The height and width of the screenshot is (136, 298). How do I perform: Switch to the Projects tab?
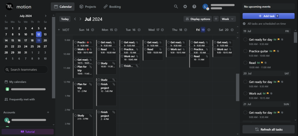pyautogui.click(x=88, y=7)
